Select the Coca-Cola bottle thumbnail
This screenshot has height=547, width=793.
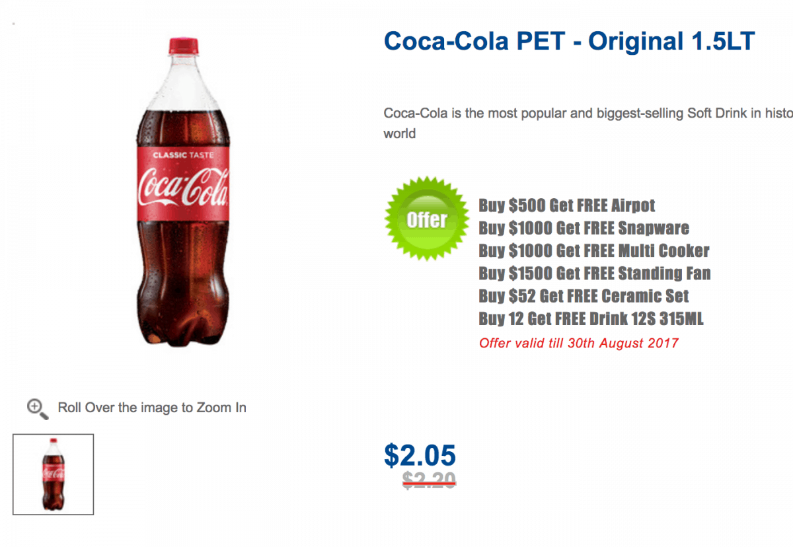click(x=53, y=474)
